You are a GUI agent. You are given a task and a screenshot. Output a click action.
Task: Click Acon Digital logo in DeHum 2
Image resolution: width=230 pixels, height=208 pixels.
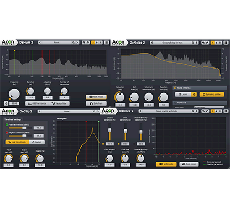tap(8, 43)
